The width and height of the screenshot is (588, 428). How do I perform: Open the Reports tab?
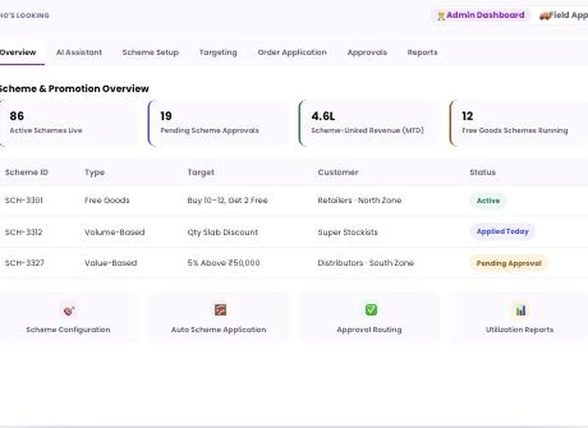422,53
